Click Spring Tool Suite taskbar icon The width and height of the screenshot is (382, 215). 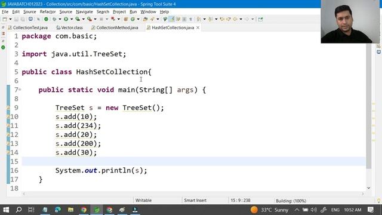pos(97,210)
